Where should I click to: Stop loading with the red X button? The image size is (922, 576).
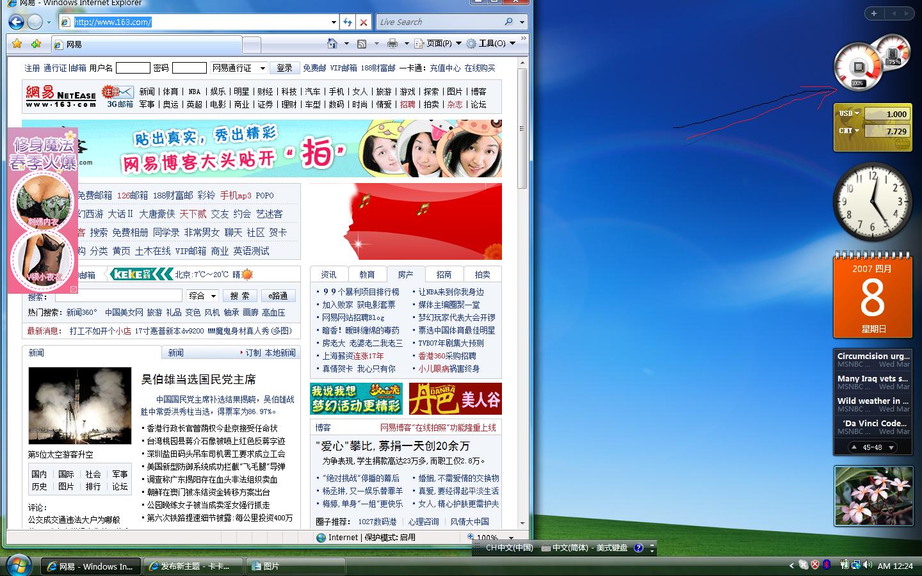click(364, 22)
